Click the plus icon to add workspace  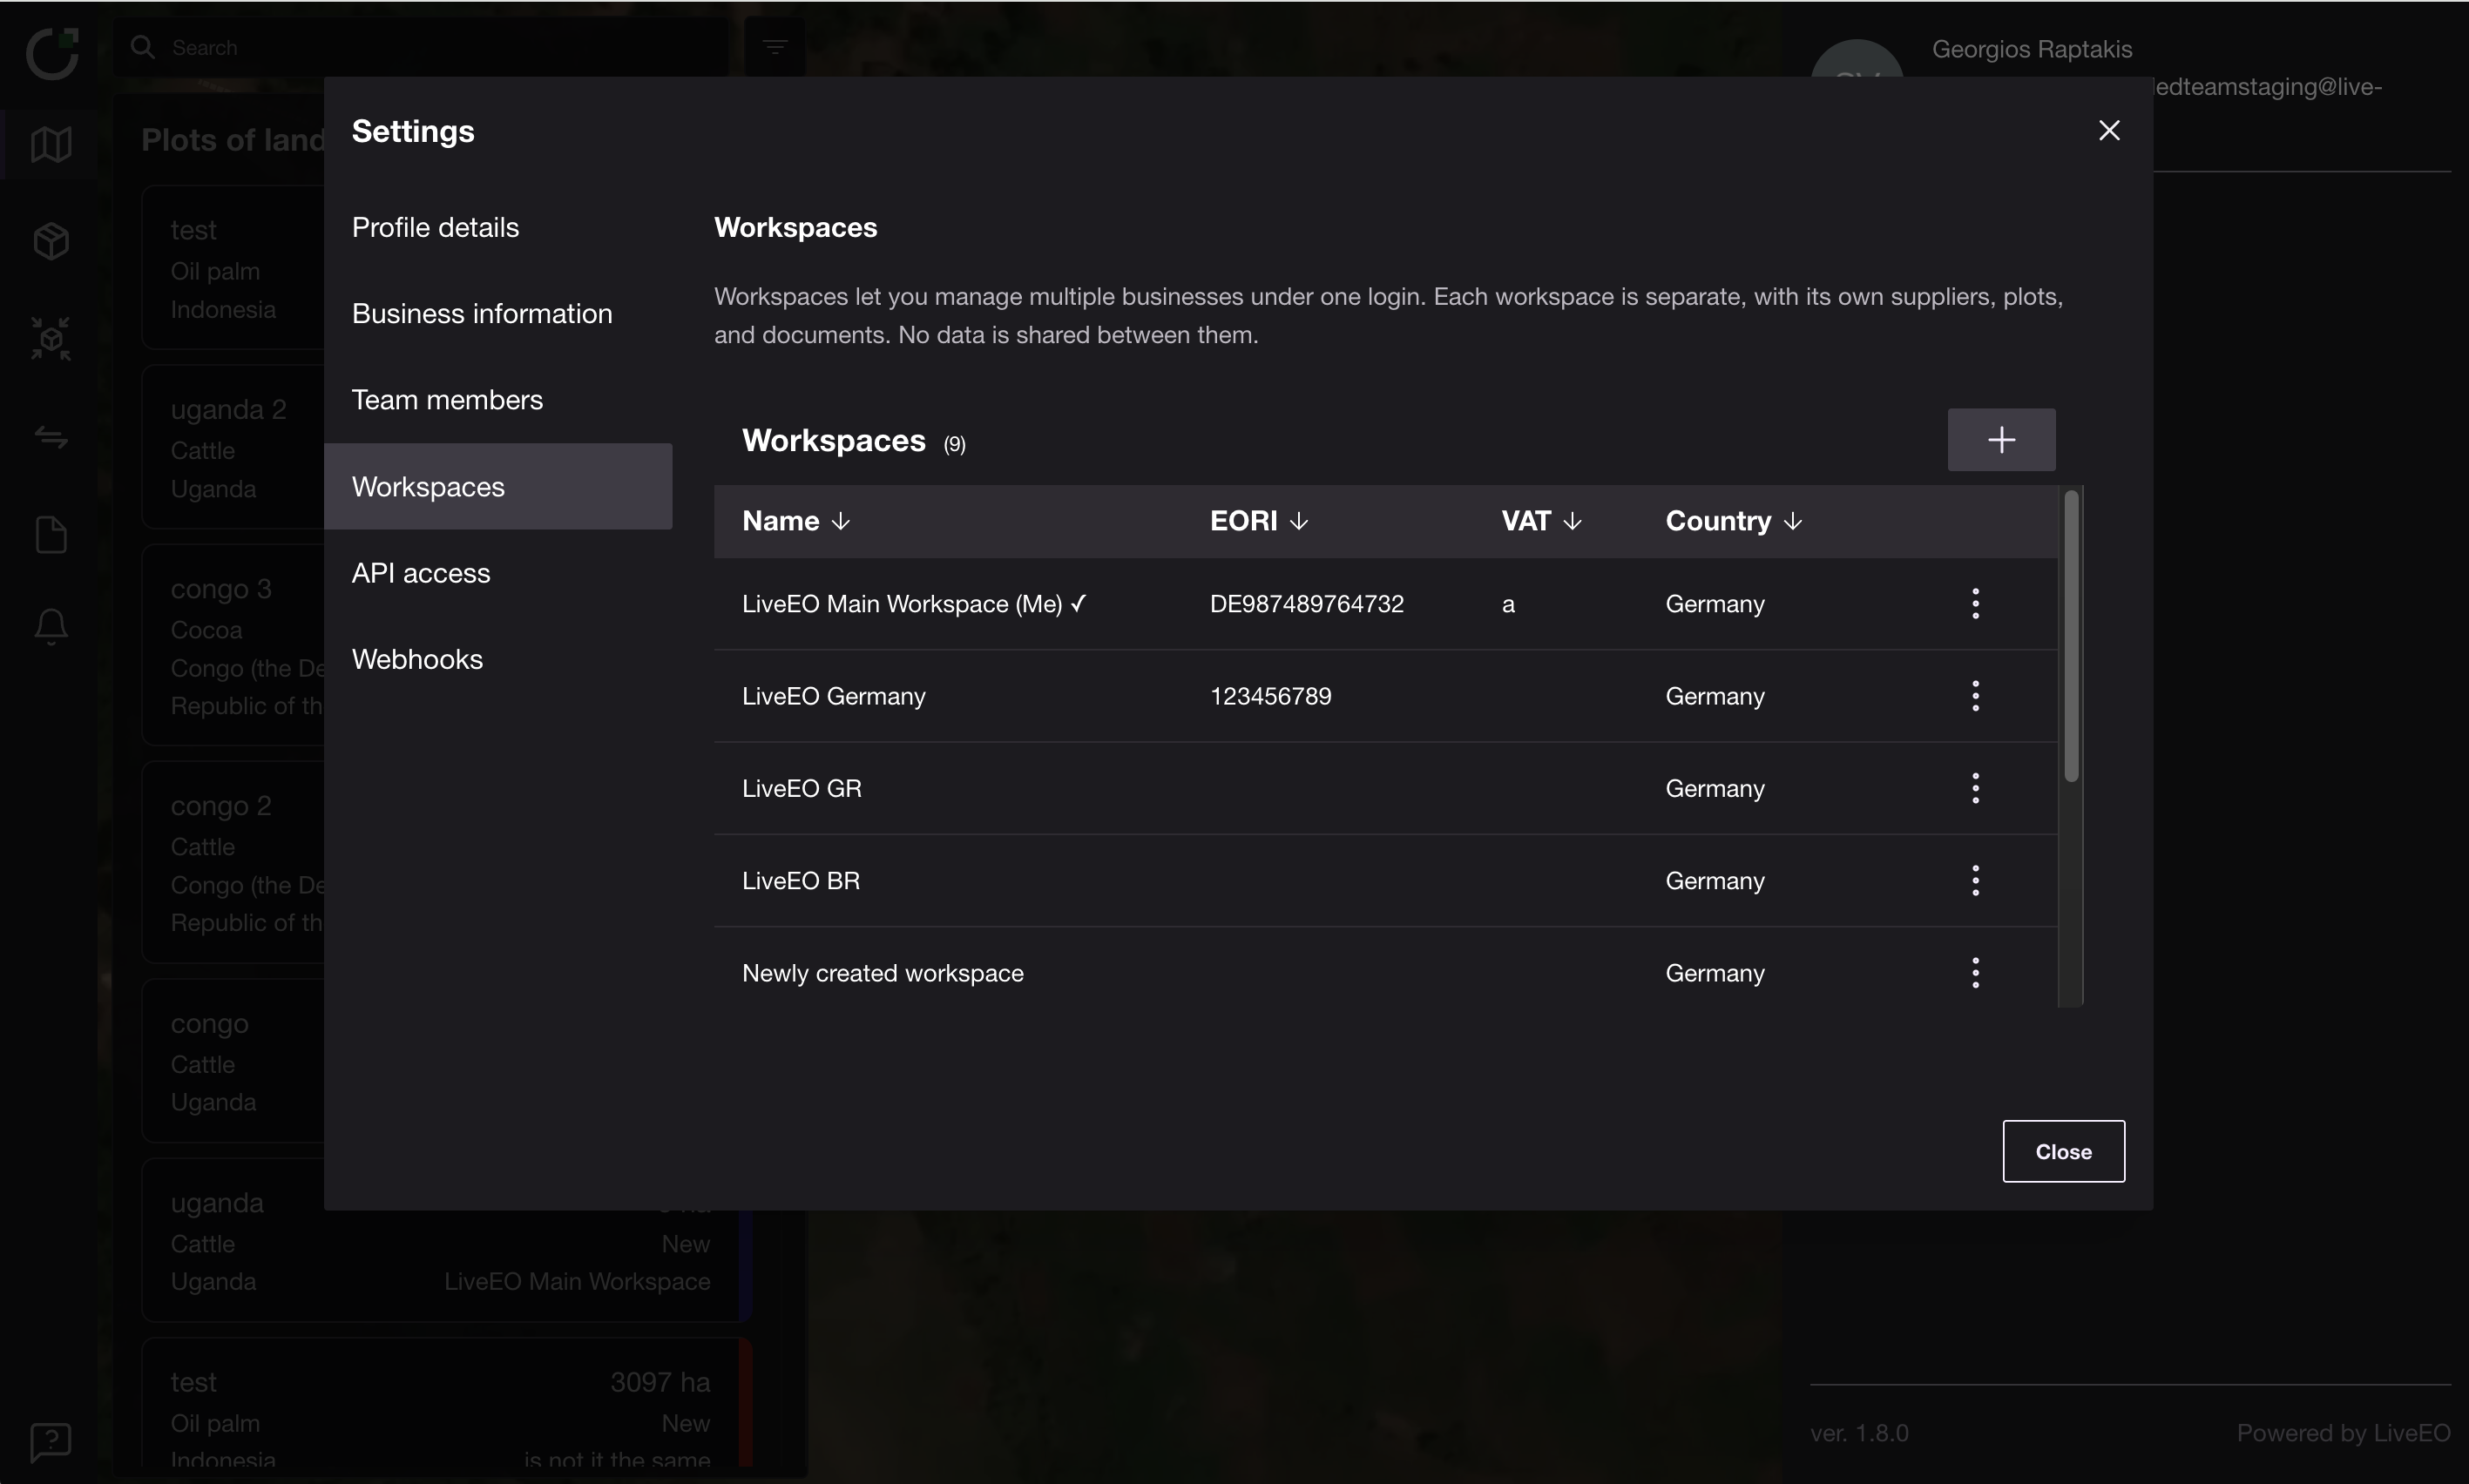2001,440
